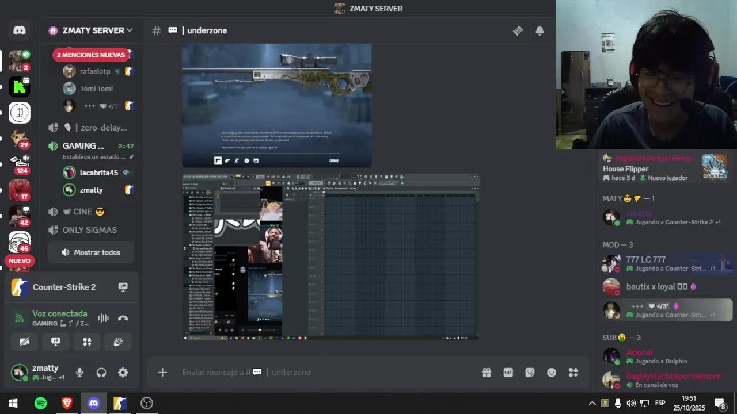Screen dimensions: 737x414
Task: Open bagleyslacbraporsiempre in SUB member list
Action: click(x=666, y=380)
